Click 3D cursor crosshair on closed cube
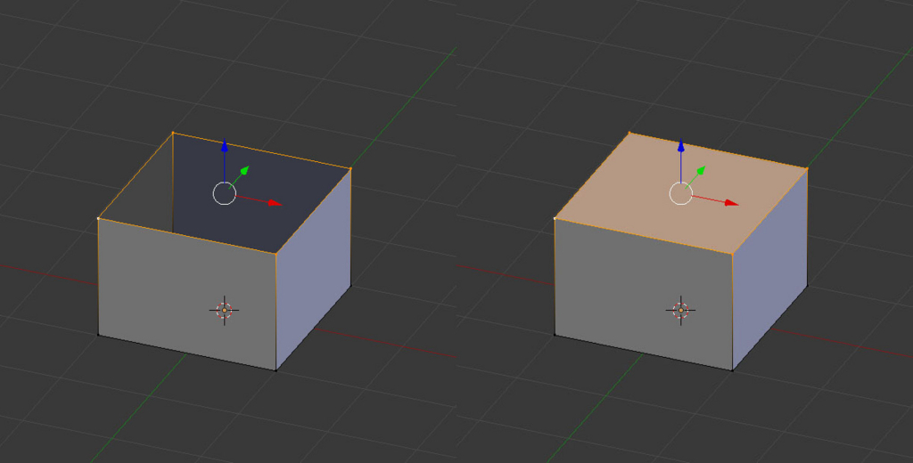This screenshot has width=913, height=463. point(680,311)
